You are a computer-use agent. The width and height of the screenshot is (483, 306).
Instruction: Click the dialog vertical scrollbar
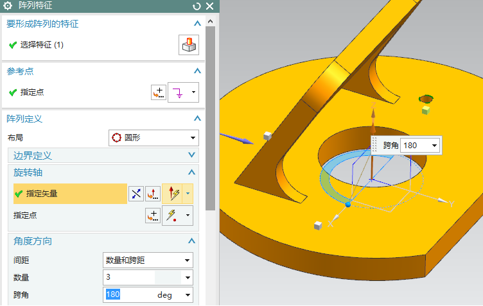pyautogui.click(x=210, y=115)
